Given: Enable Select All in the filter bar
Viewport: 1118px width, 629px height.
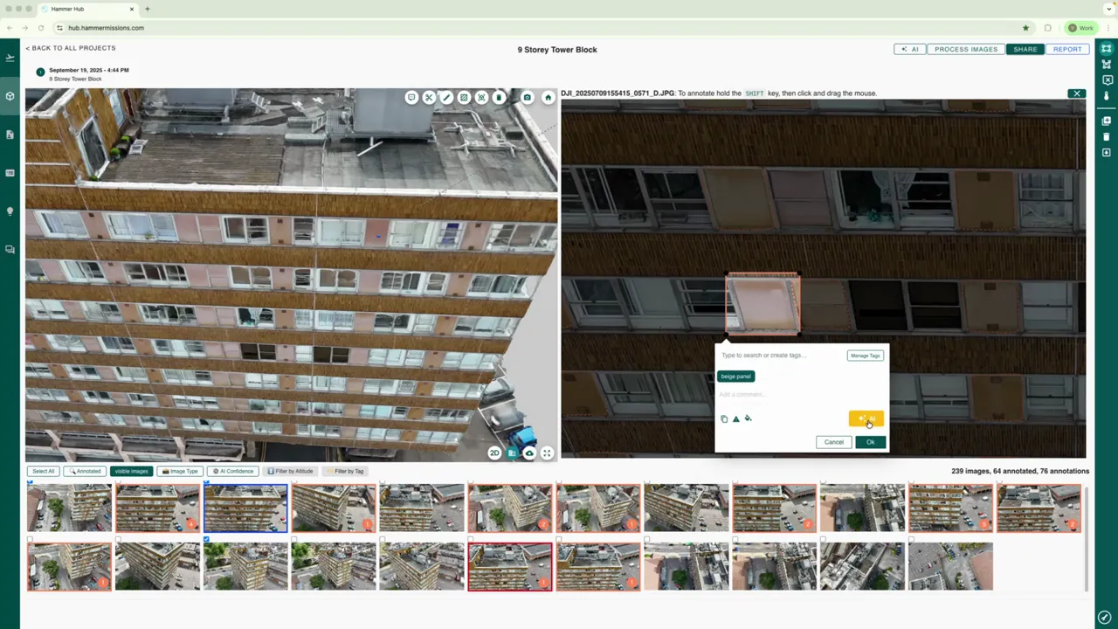Looking at the screenshot, I should pos(43,471).
